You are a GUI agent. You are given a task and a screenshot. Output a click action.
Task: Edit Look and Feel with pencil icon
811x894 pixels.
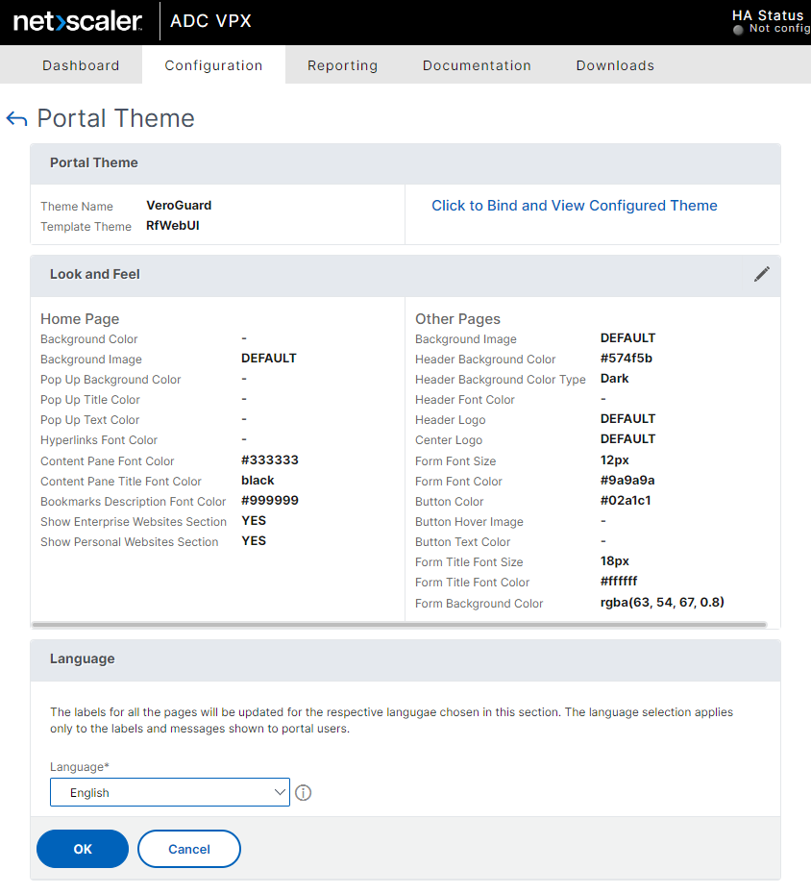coord(762,274)
